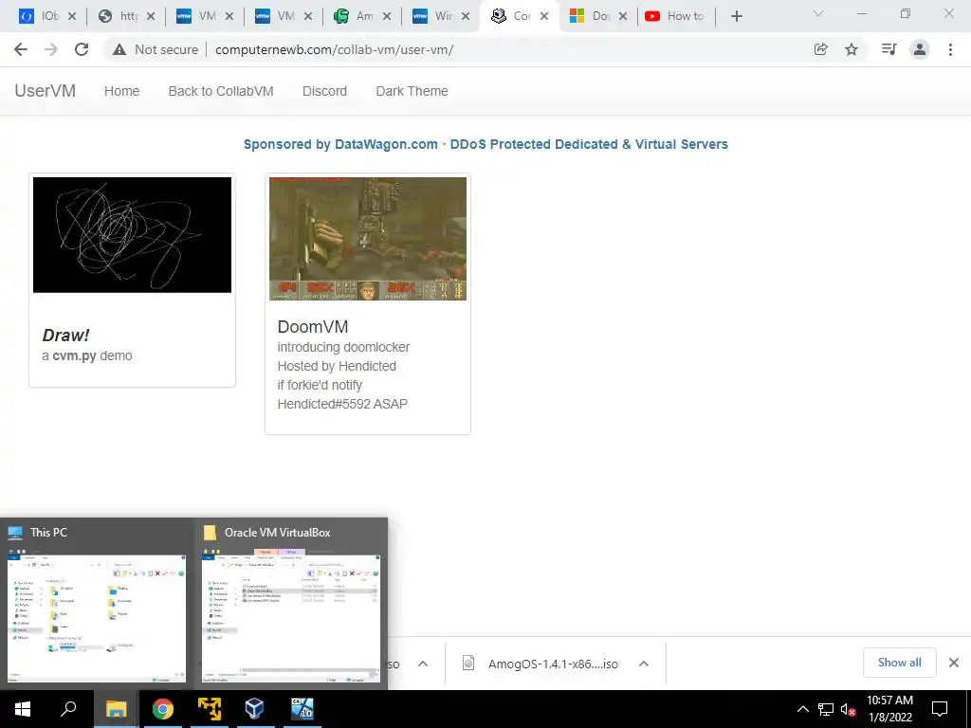Image resolution: width=971 pixels, height=728 pixels.
Task: Click the Not secure warning icon
Action: [x=119, y=49]
